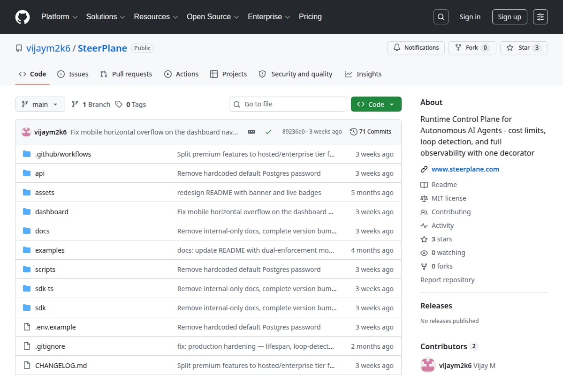Switch to the Actions tab

(x=181, y=74)
